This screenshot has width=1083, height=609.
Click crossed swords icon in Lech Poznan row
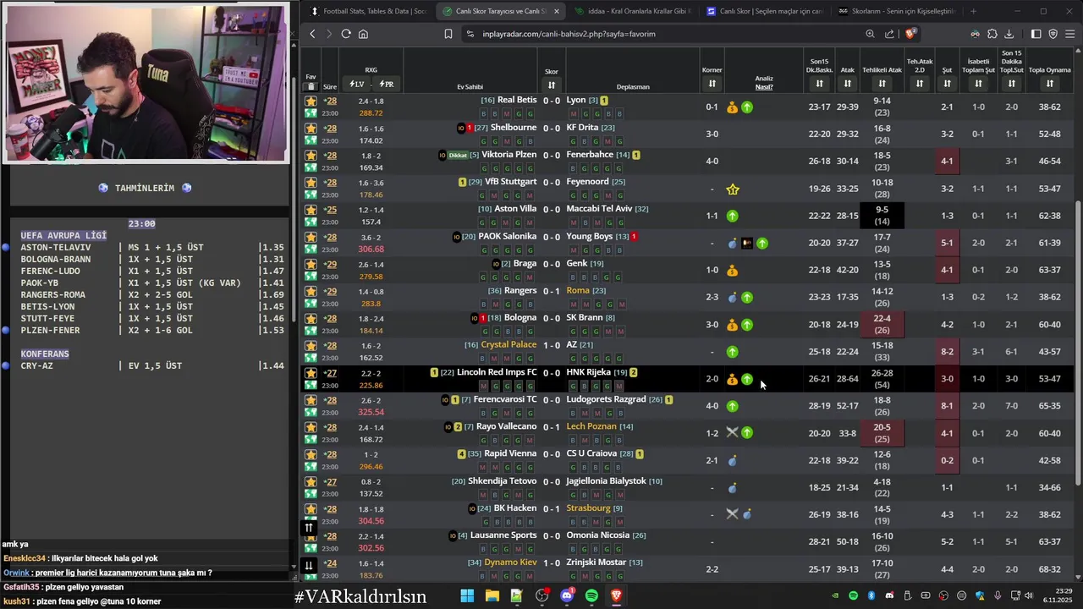click(x=733, y=432)
